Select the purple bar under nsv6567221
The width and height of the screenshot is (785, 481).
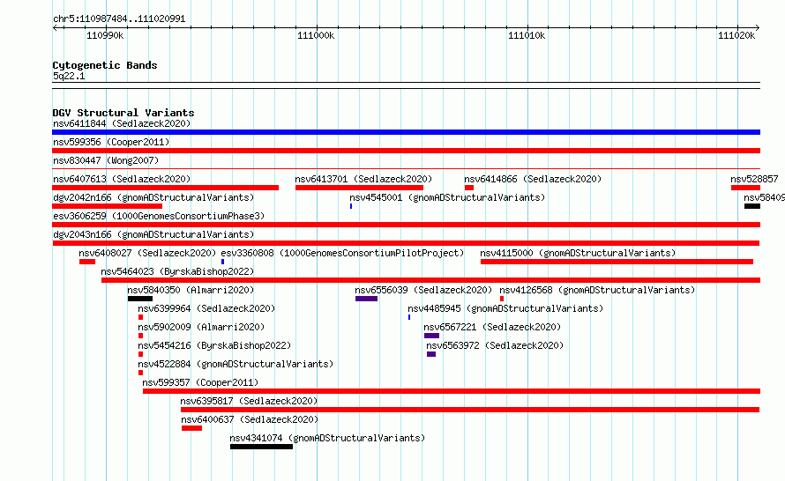point(431,336)
